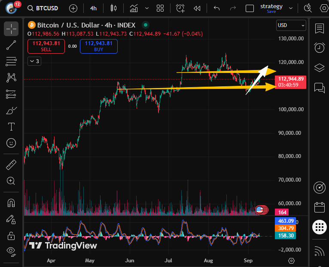Open the BTCUSD symbol search
The height and width of the screenshot is (267, 329).
(x=43, y=8)
